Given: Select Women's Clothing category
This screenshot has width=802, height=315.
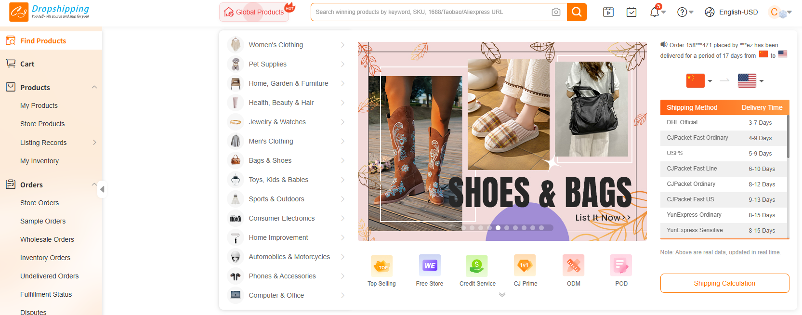Looking at the screenshot, I should point(276,45).
